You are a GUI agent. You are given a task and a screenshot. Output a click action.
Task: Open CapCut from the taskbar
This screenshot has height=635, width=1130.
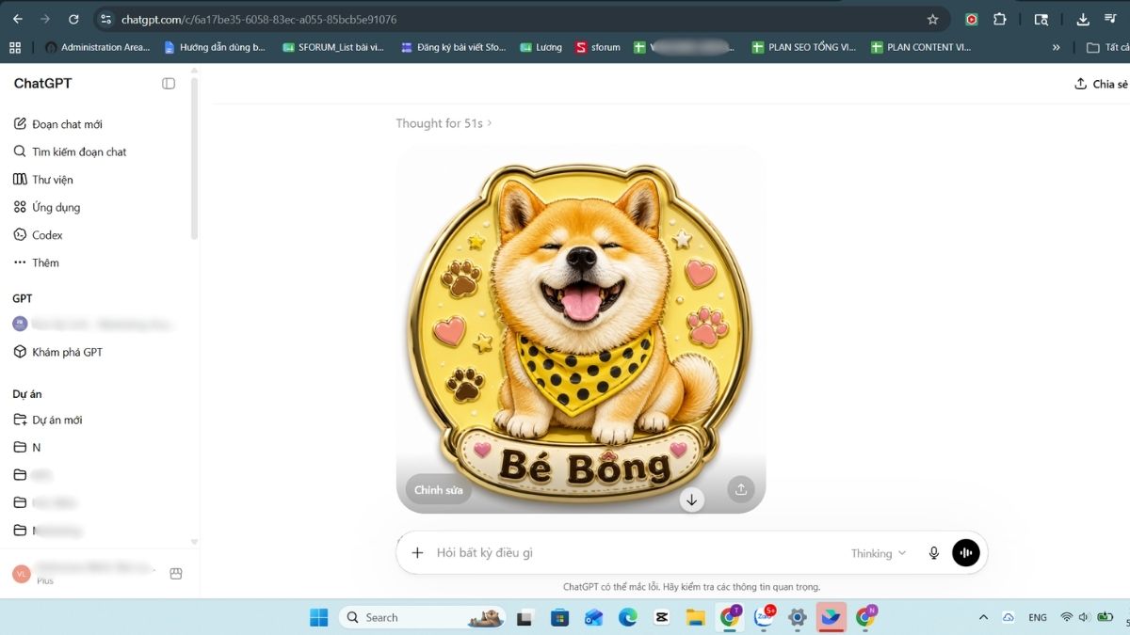pyautogui.click(x=661, y=617)
